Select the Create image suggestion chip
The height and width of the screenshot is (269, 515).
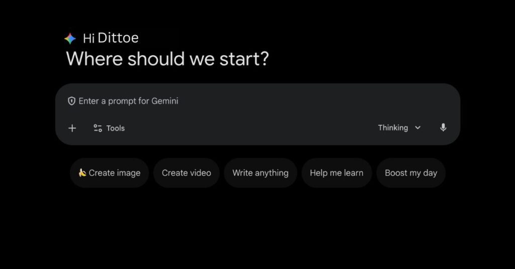(x=110, y=173)
